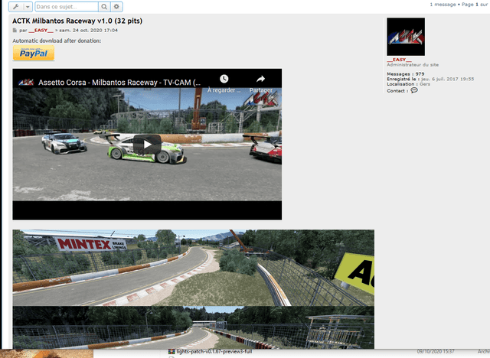The height and width of the screenshot is (358, 490).
Task: Open __EASY__ author link in post byline
Action: tap(38, 31)
